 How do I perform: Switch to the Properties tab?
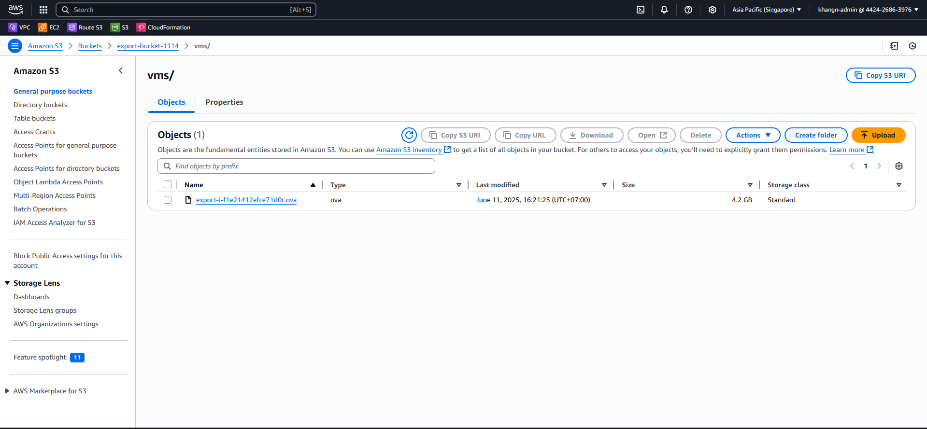pos(224,102)
